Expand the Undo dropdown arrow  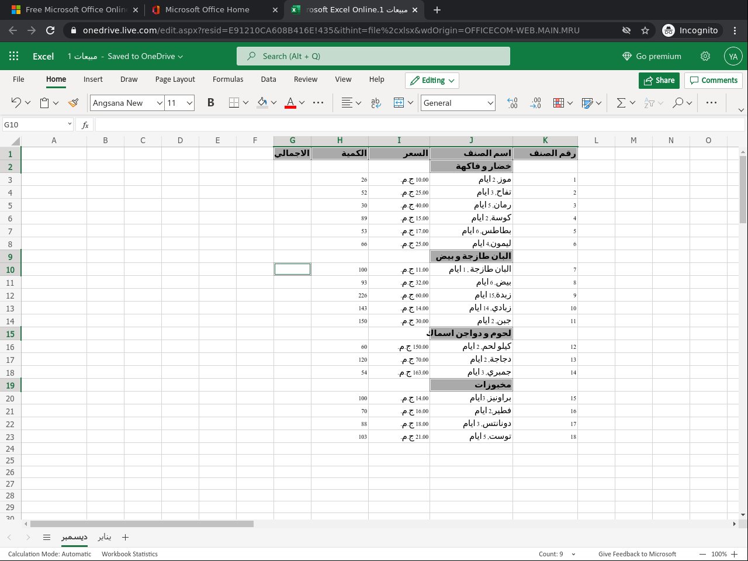click(x=27, y=103)
